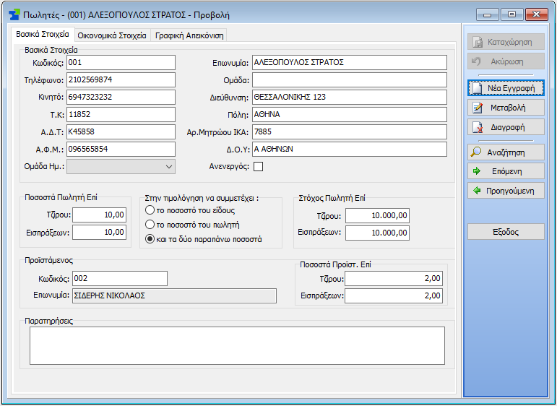557x406 pixels.
Task: Maximize the Πωλητές window
Action: [512, 14]
